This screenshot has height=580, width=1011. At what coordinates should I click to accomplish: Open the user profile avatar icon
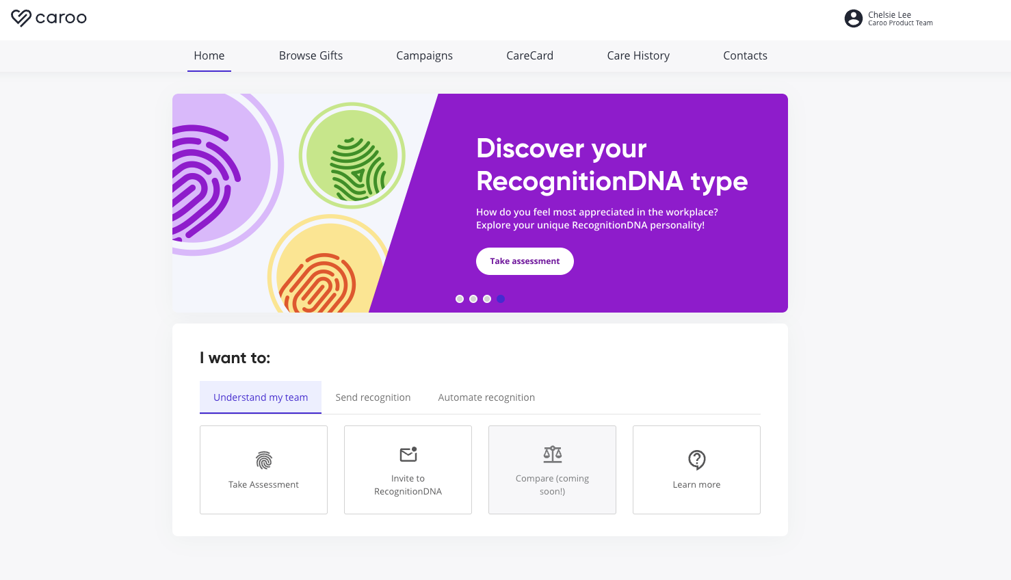(x=853, y=18)
